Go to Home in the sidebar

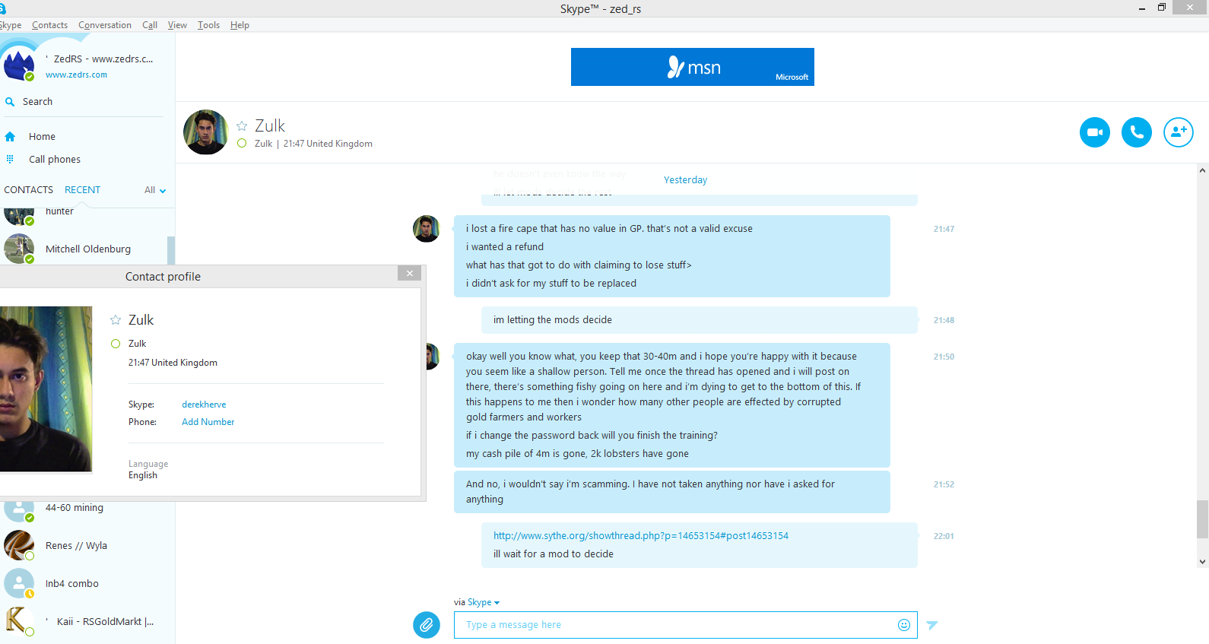pos(42,137)
